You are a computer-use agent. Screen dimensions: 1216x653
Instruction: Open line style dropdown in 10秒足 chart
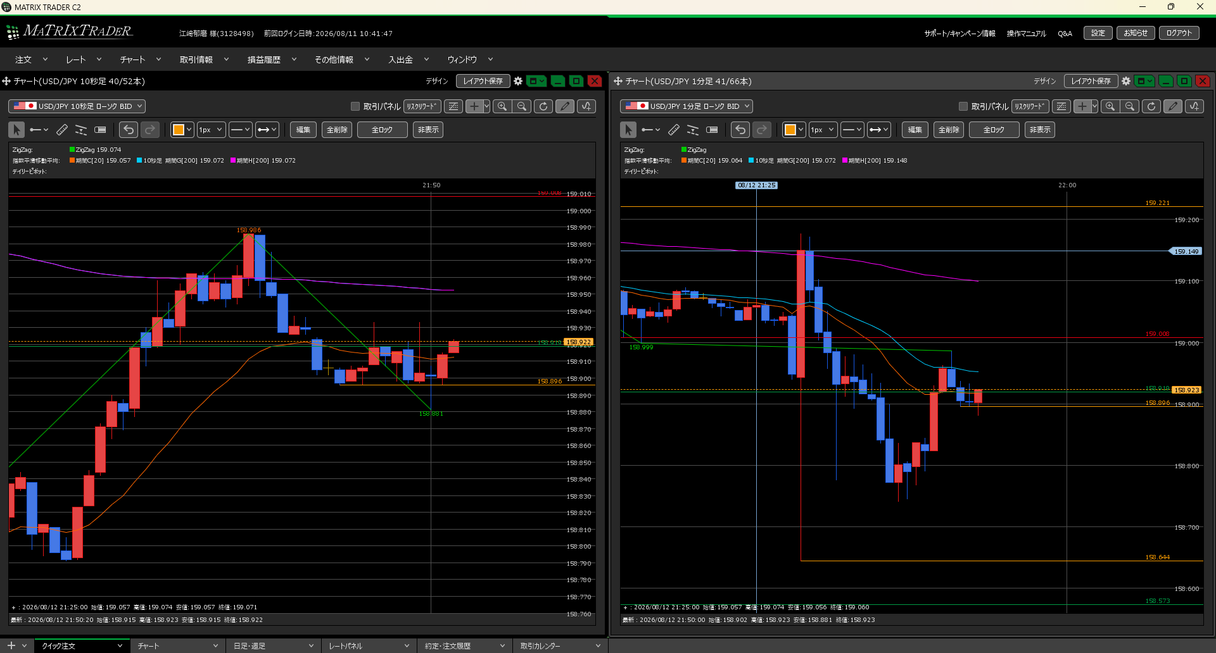pos(240,130)
